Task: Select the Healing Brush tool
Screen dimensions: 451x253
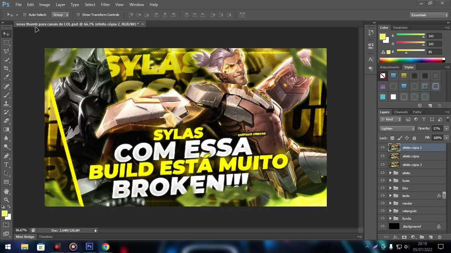Action: point(6,86)
